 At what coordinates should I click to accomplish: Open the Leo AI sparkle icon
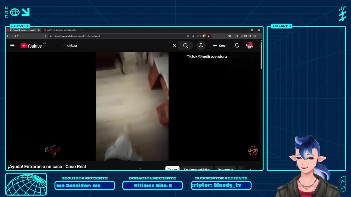coord(250,36)
